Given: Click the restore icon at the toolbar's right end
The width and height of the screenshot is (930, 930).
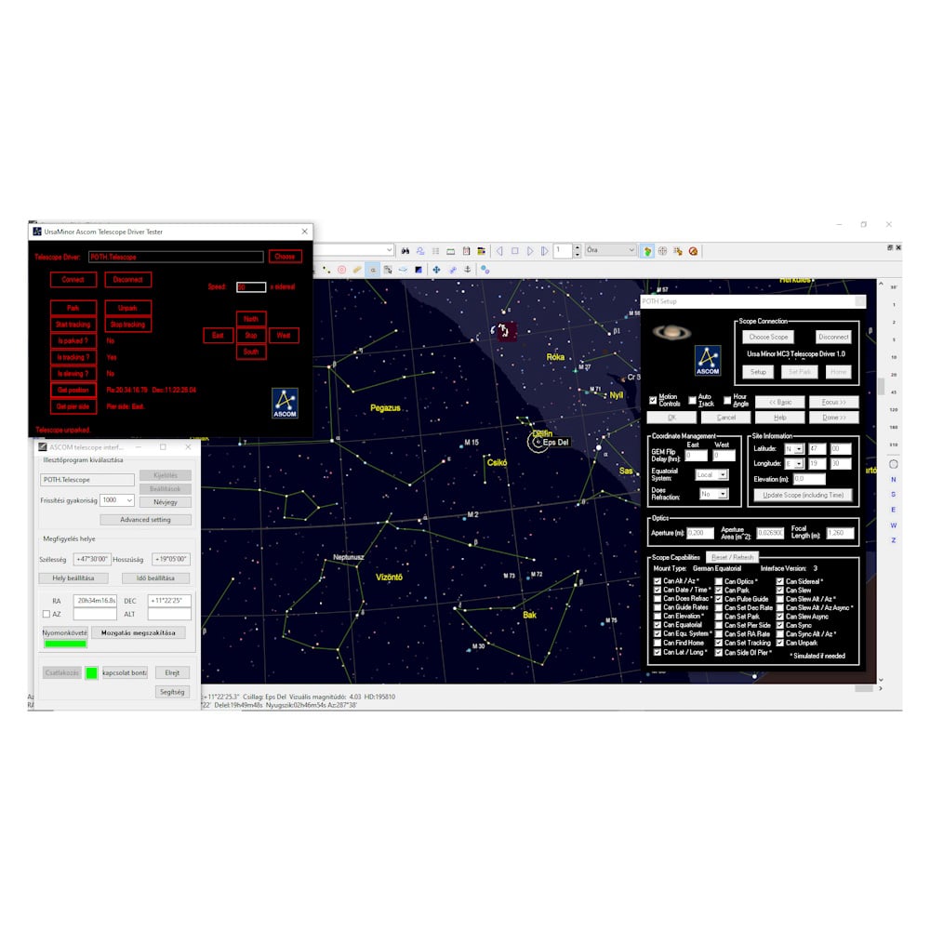Looking at the screenshot, I should click(890, 247).
